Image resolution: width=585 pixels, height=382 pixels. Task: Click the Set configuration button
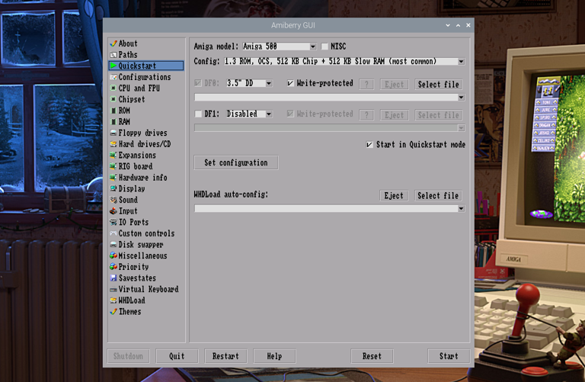[236, 162]
